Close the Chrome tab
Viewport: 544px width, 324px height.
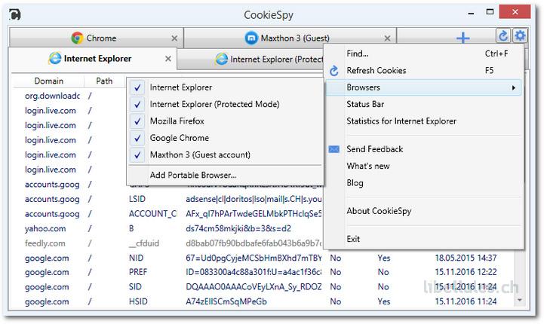coord(174,38)
